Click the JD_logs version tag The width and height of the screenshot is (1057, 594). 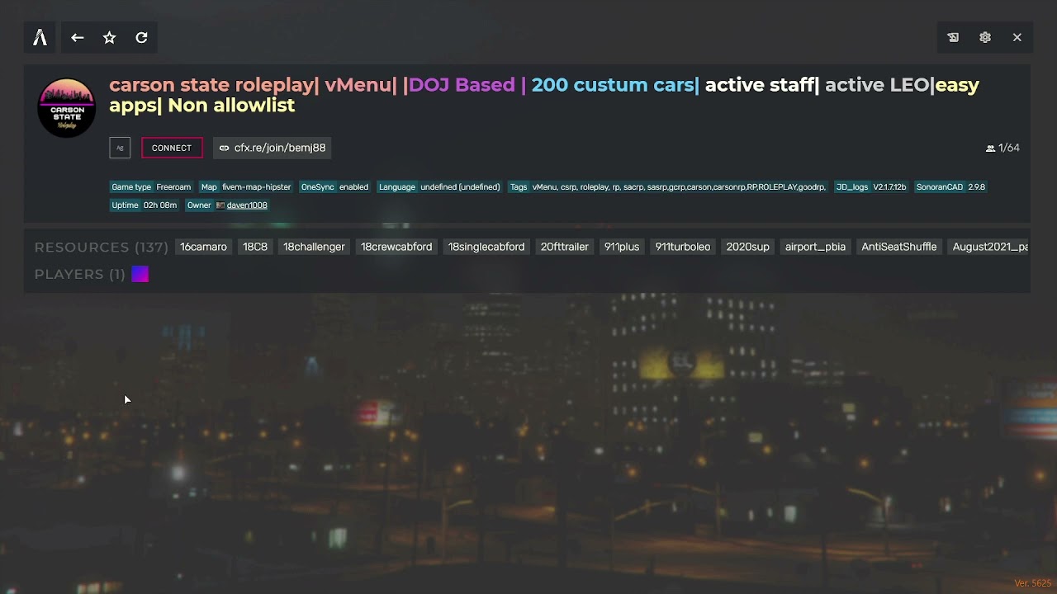coord(871,187)
